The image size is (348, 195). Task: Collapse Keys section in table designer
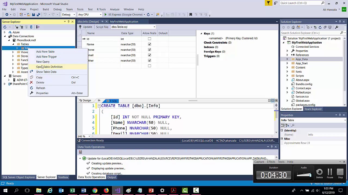(201, 34)
